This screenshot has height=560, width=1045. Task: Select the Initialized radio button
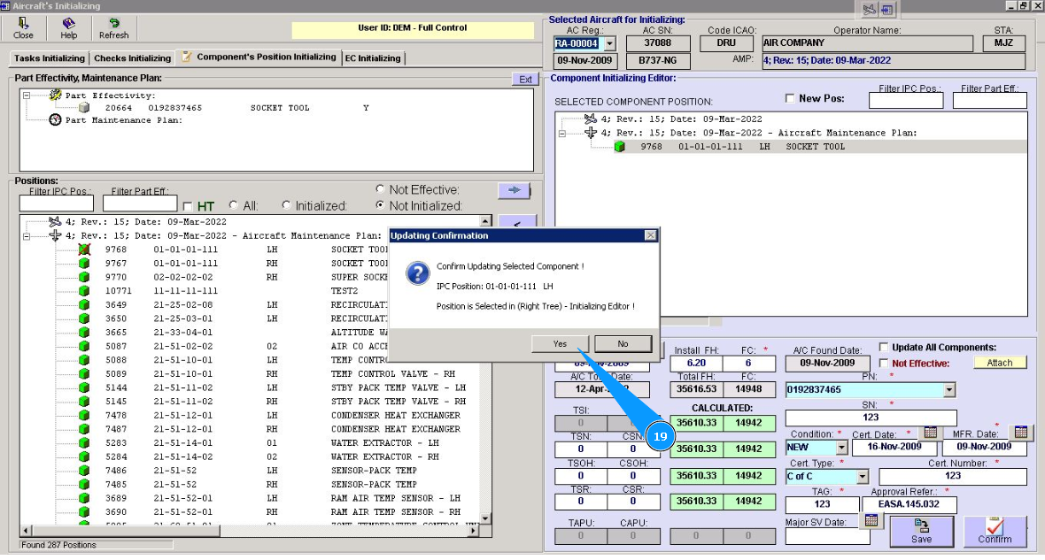click(x=286, y=205)
